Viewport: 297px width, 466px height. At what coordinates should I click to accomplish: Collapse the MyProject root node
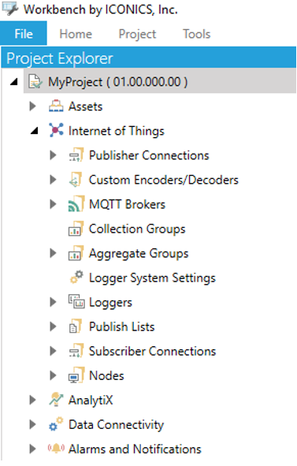coord(14,82)
